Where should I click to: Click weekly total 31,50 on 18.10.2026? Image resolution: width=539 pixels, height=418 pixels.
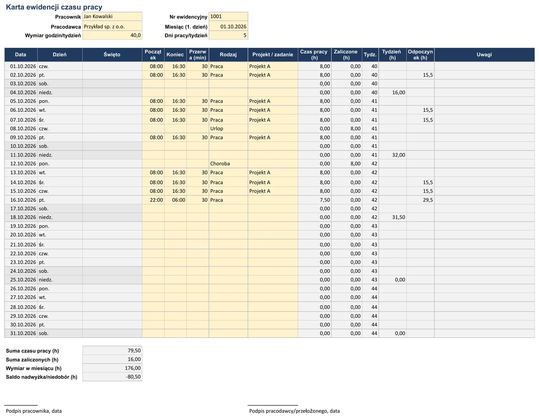coord(392,217)
